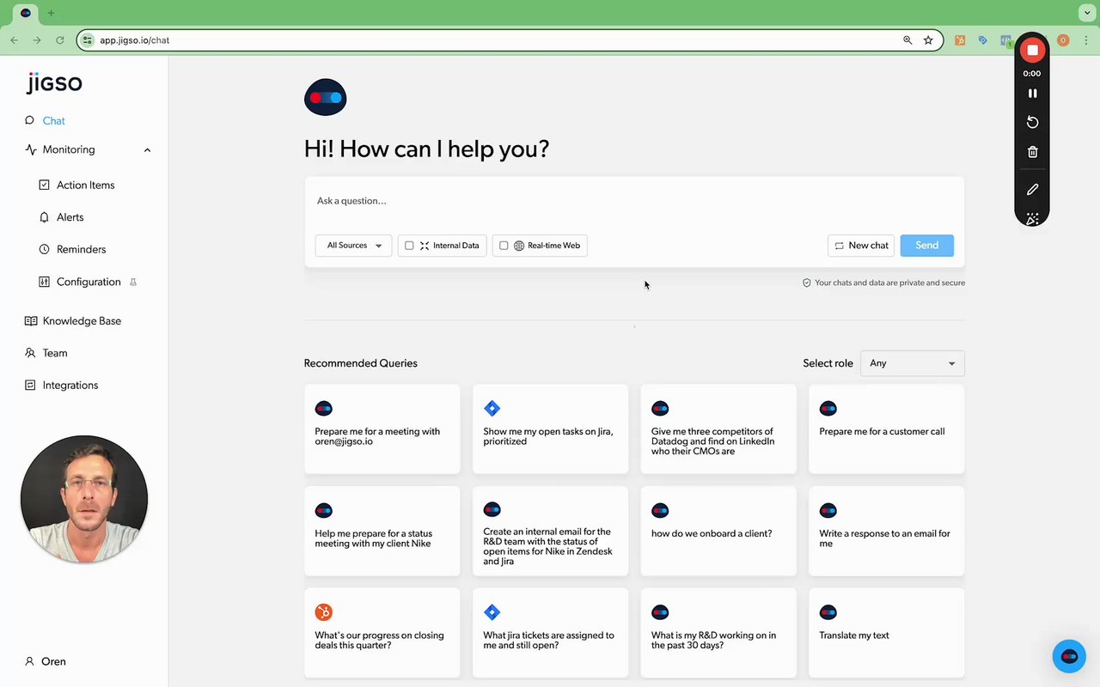Click the 'Recommended Queries' heading

pos(361,363)
